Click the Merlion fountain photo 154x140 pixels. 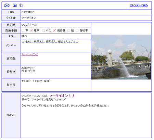[121, 57]
